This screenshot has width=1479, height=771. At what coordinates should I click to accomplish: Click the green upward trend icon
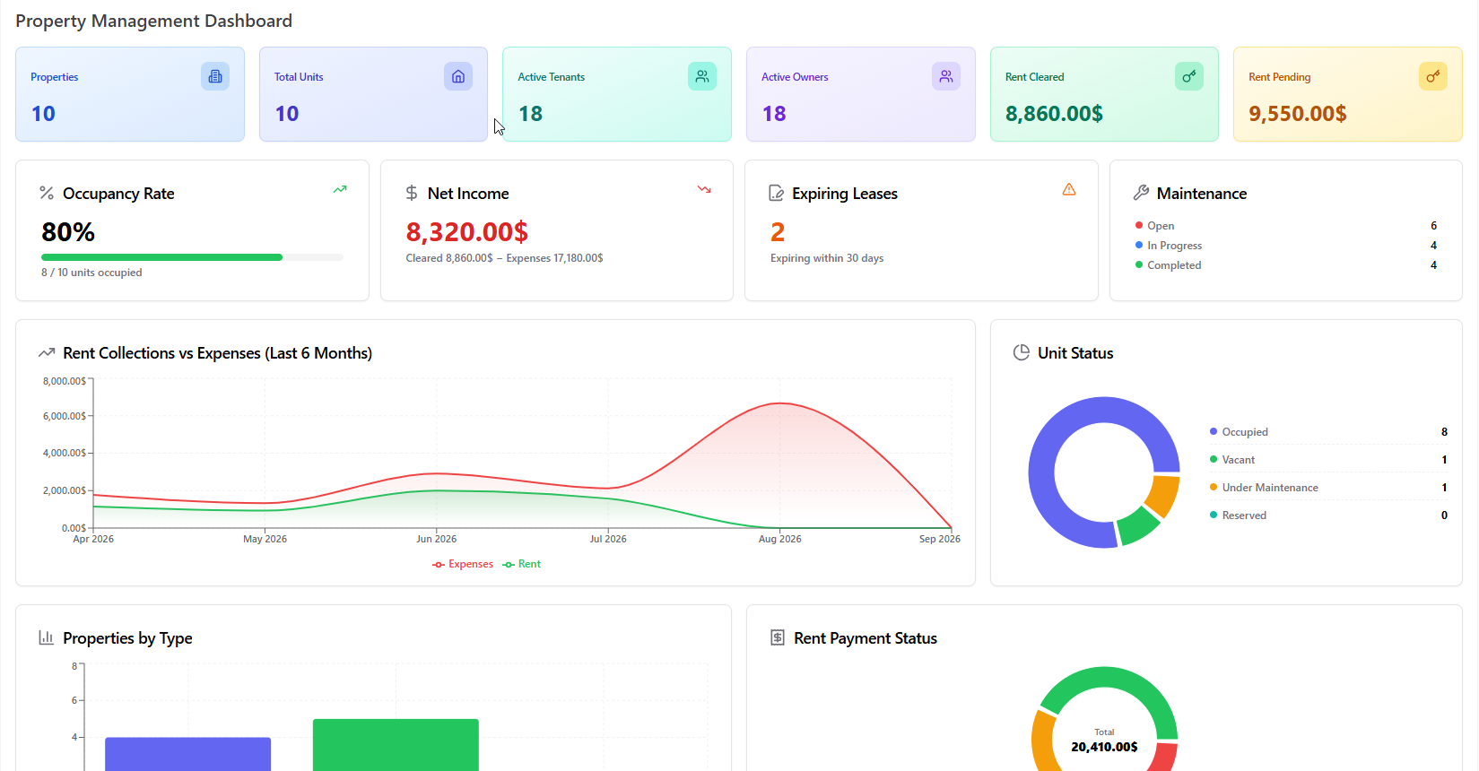pos(340,189)
